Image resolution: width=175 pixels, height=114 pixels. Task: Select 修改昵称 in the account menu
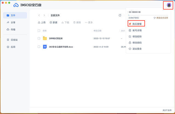click(x=135, y=37)
